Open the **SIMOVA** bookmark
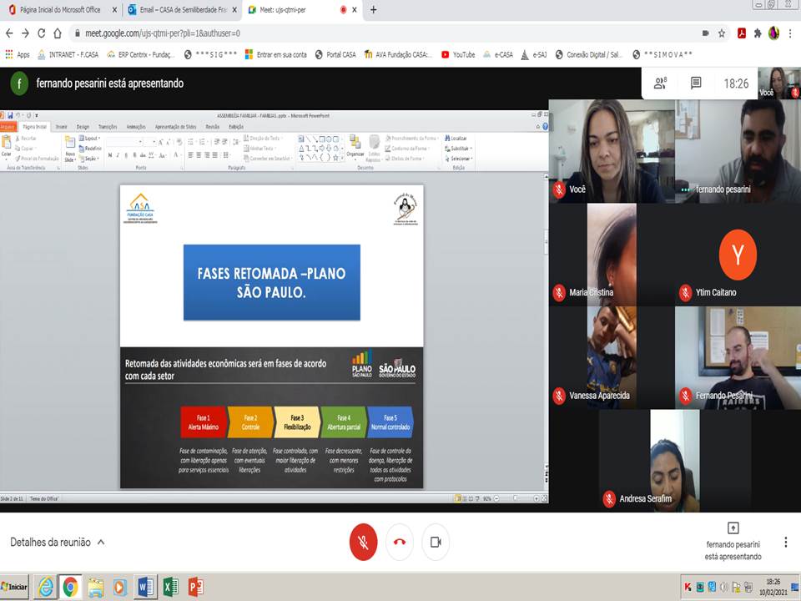This screenshot has width=801, height=601. (662, 54)
